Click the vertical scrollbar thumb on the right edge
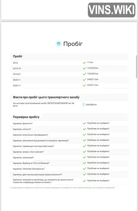138x211 pixels. point(137,66)
